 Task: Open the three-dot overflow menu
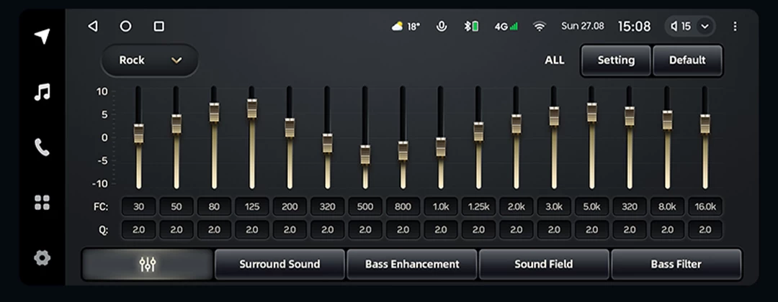[x=735, y=27]
